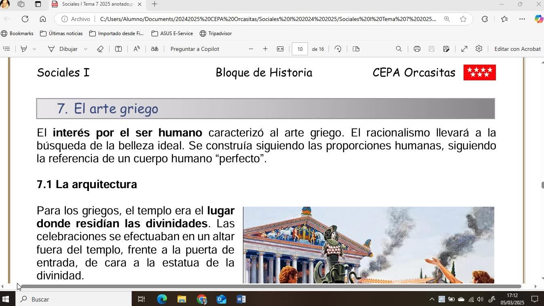The width and height of the screenshot is (544, 306).
Task: Open the browser Extensions menu
Action: (x=485, y=19)
